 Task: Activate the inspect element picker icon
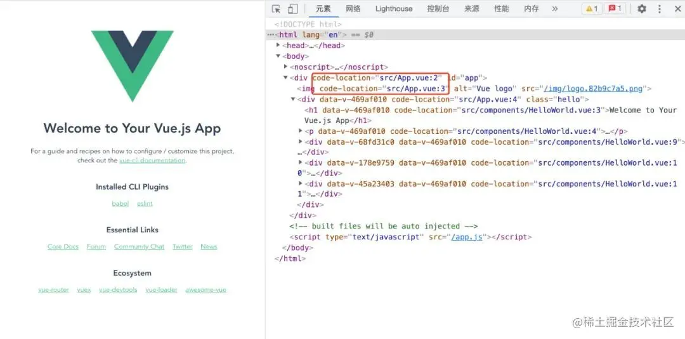coord(277,9)
